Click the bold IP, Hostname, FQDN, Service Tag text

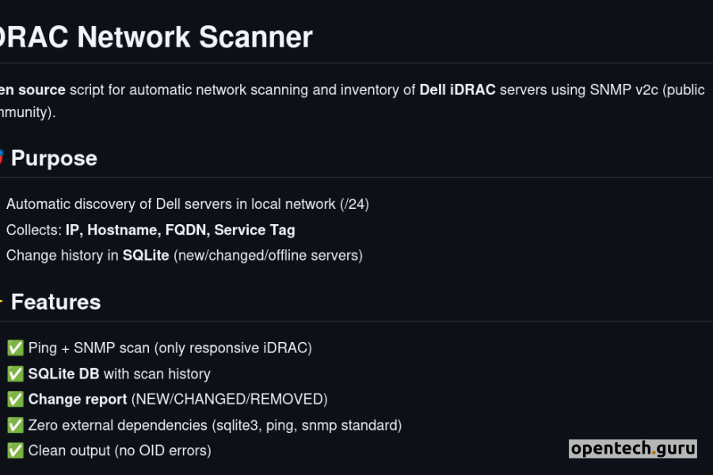(180, 230)
